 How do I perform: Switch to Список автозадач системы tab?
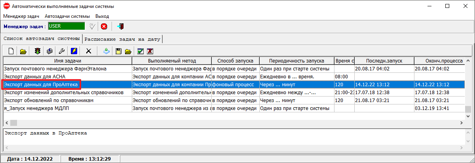(41, 39)
